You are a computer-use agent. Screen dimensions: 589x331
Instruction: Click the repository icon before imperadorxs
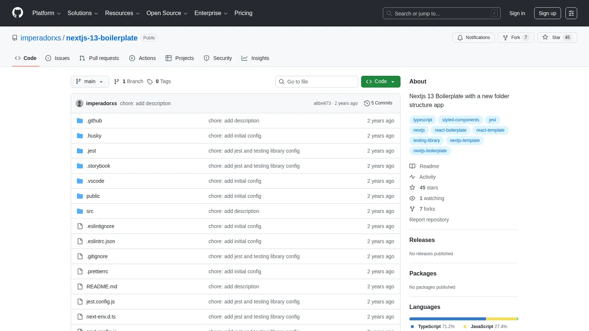pyautogui.click(x=15, y=38)
